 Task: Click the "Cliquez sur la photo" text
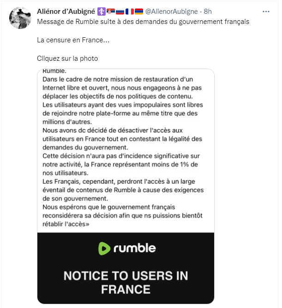pyautogui.click(x=67, y=58)
